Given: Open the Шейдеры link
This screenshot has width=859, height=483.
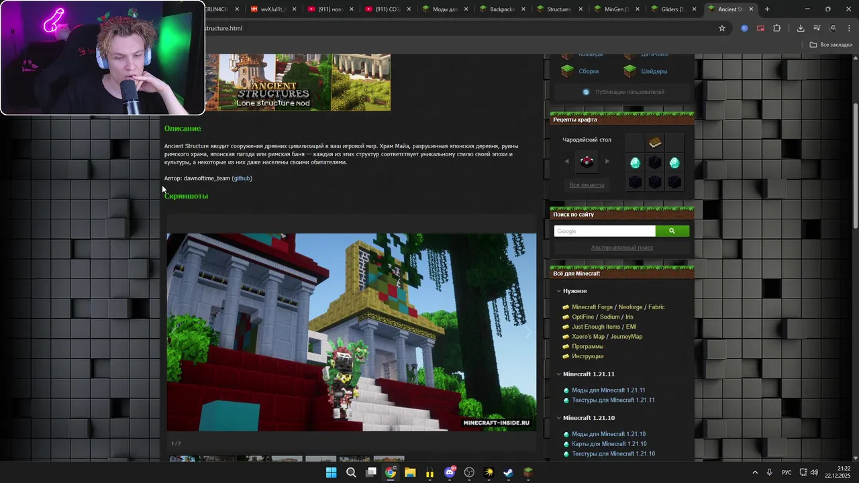Looking at the screenshot, I should [654, 71].
